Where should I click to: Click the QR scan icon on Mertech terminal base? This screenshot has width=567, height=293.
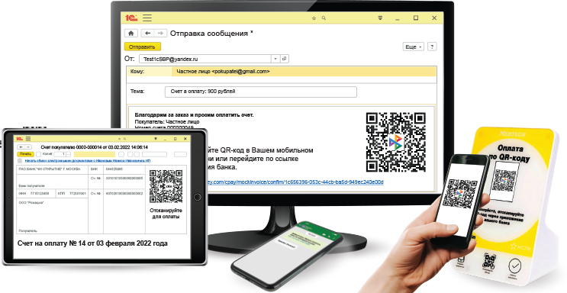[489, 262]
